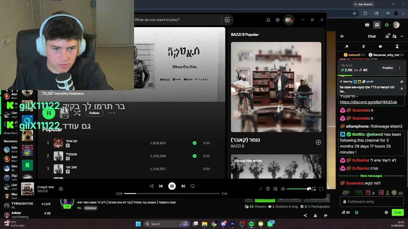The width and height of the screenshot is (408, 229).
Task: Open the Discord invite link in chat
Action: pyautogui.click(x=368, y=102)
